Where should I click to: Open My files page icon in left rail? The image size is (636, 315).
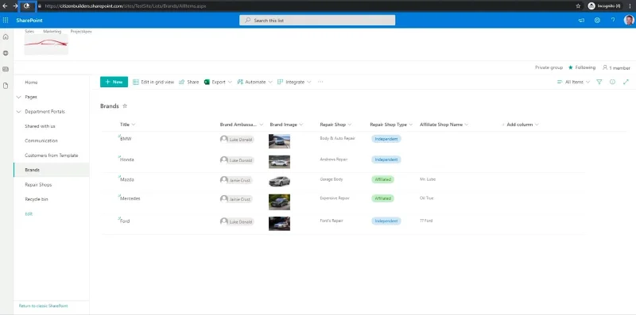(x=6, y=86)
